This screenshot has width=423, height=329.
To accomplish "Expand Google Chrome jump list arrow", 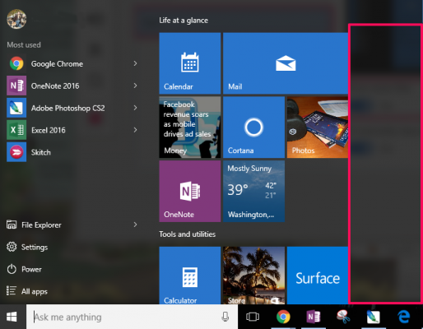I will click(x=135, y=63).
